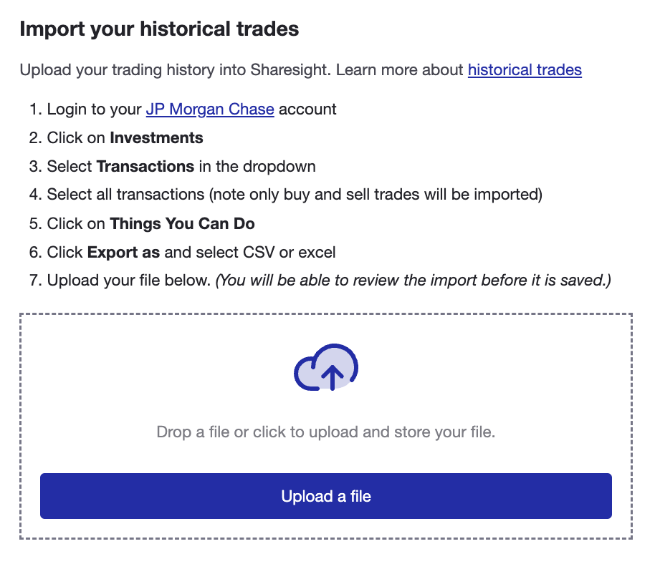Click the Things You Can Do text
This screenshot has height=564, width=655.
coord(182,223)
